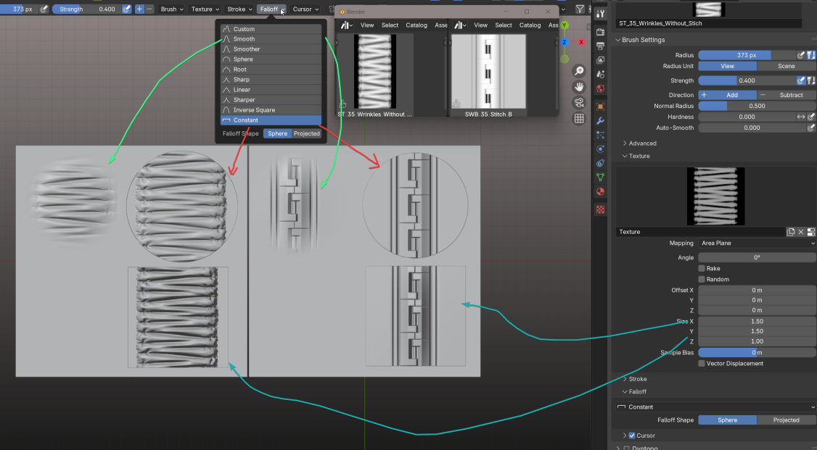
Task: Open the Particles properties tab icon
Action: pos(600,135)
